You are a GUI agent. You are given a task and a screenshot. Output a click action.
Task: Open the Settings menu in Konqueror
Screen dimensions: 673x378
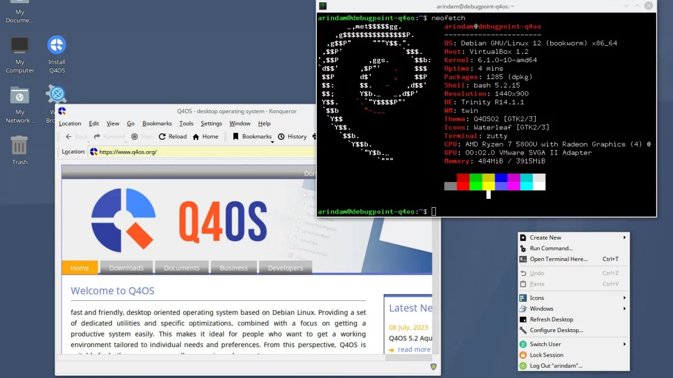coord(211,124)
